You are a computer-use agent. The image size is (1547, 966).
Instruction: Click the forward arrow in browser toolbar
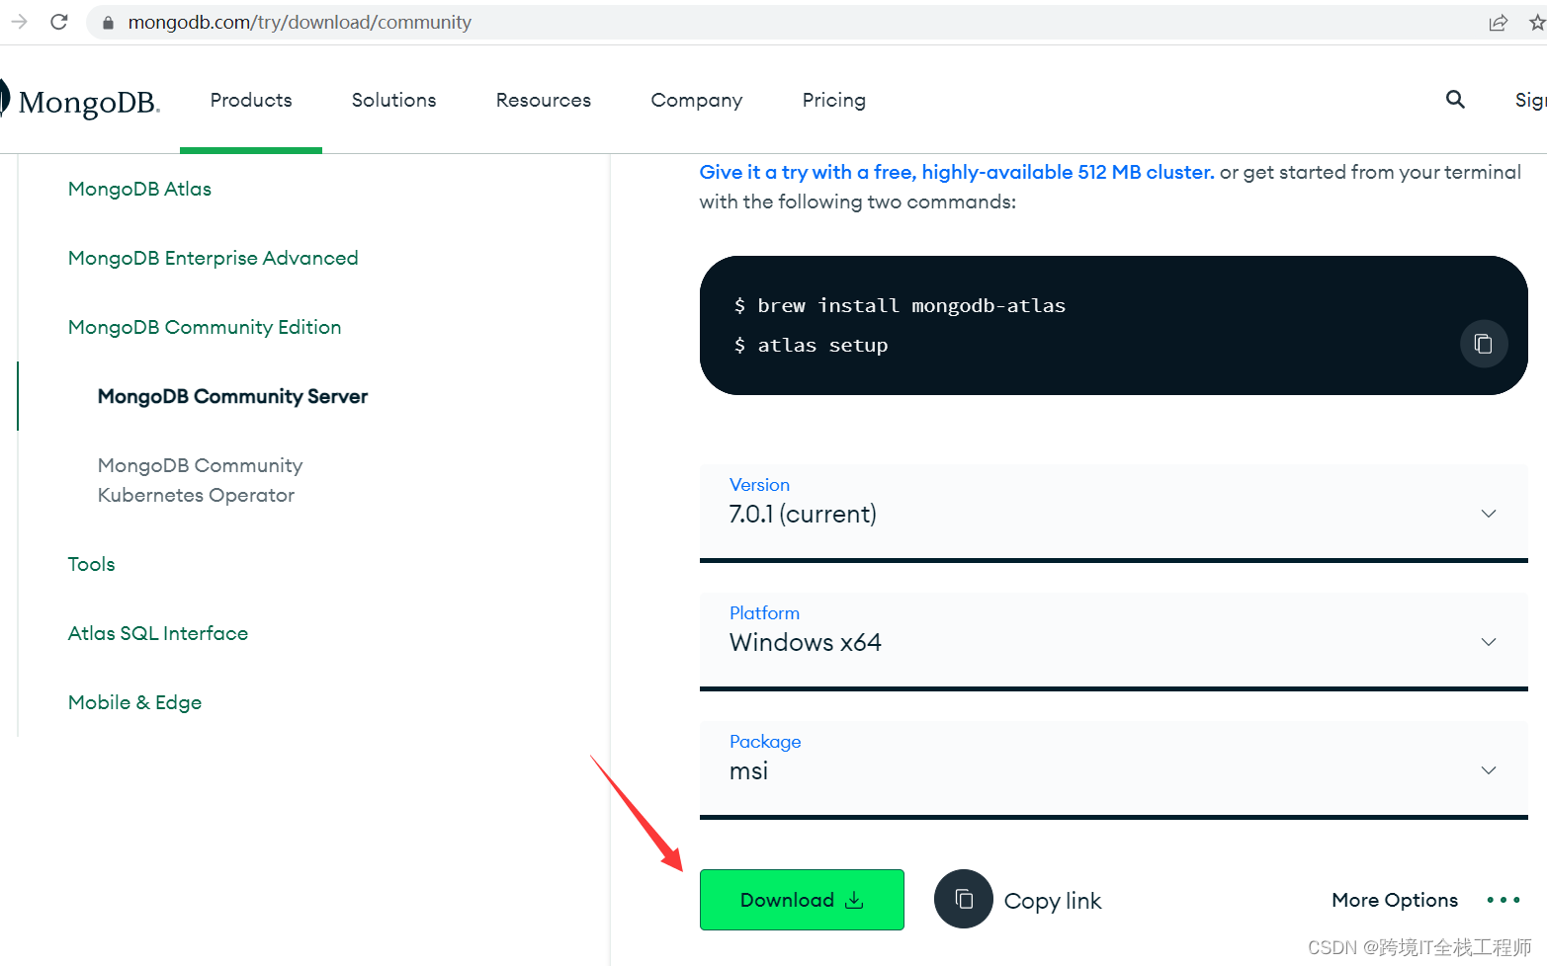(19, 22)
